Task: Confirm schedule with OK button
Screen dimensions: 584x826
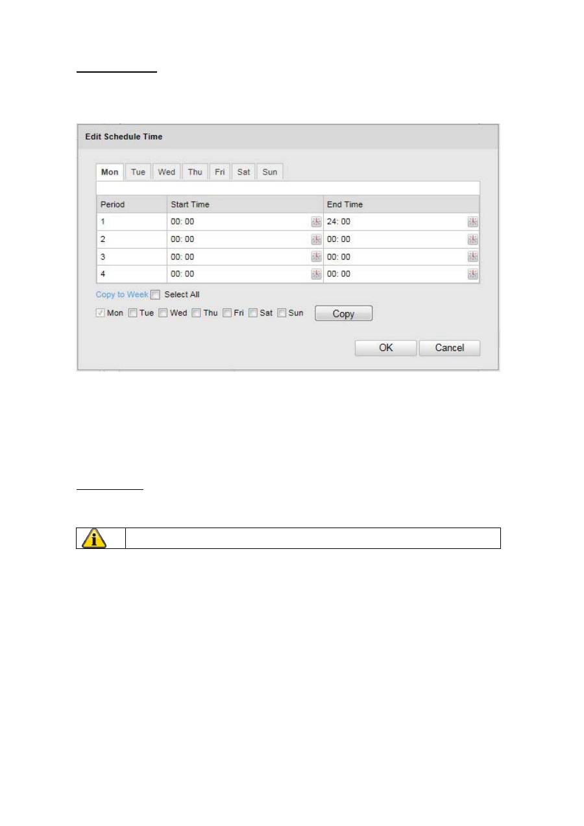Action: pyautogui.click(x=385, y=348)
